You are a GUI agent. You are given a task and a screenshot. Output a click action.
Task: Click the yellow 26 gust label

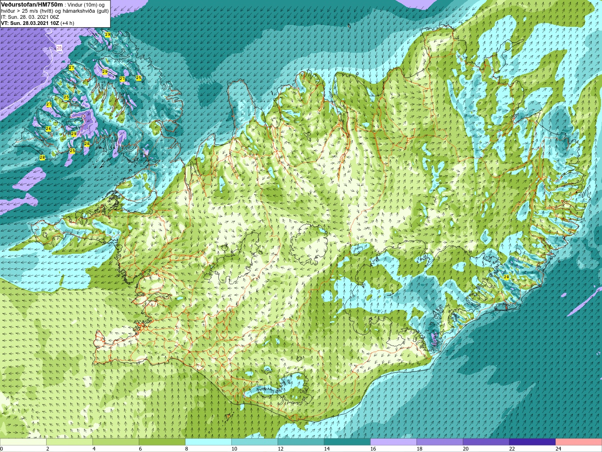pyautogui.click(x=48, y=129)
